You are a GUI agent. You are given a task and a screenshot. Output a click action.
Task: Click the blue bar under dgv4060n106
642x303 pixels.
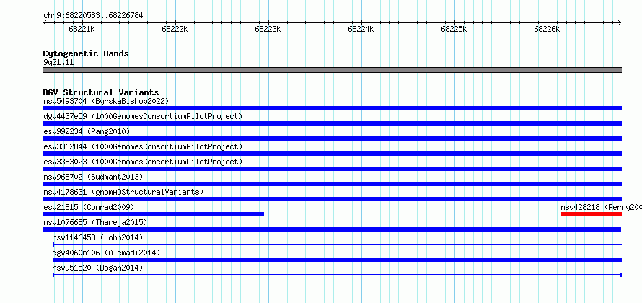338,260
